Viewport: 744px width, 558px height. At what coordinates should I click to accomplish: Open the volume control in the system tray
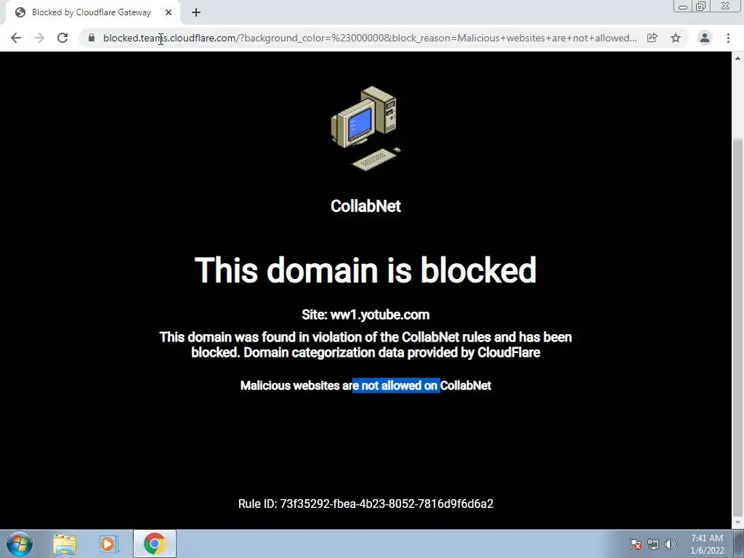point(671,544)
